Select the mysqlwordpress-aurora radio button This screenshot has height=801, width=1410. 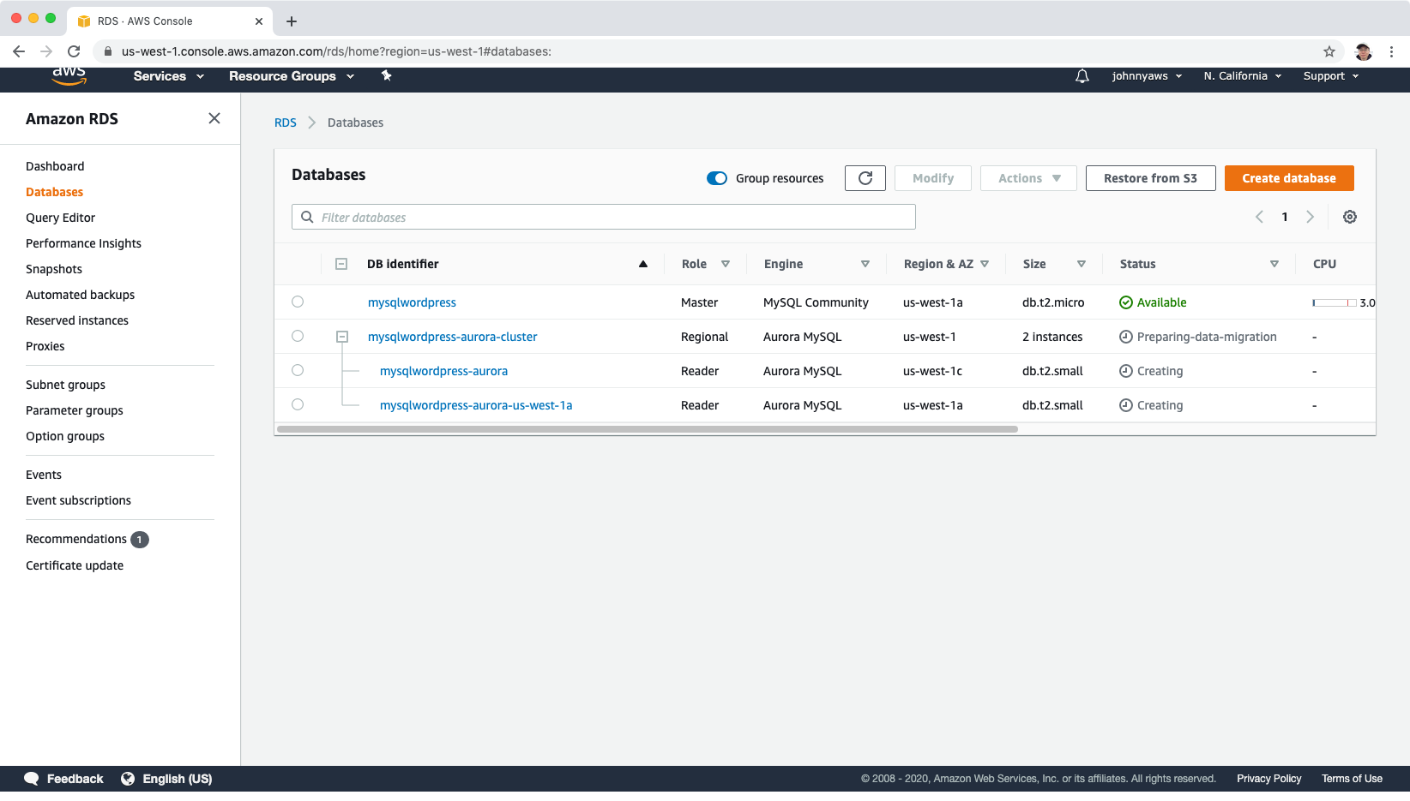tap(298, 370)
